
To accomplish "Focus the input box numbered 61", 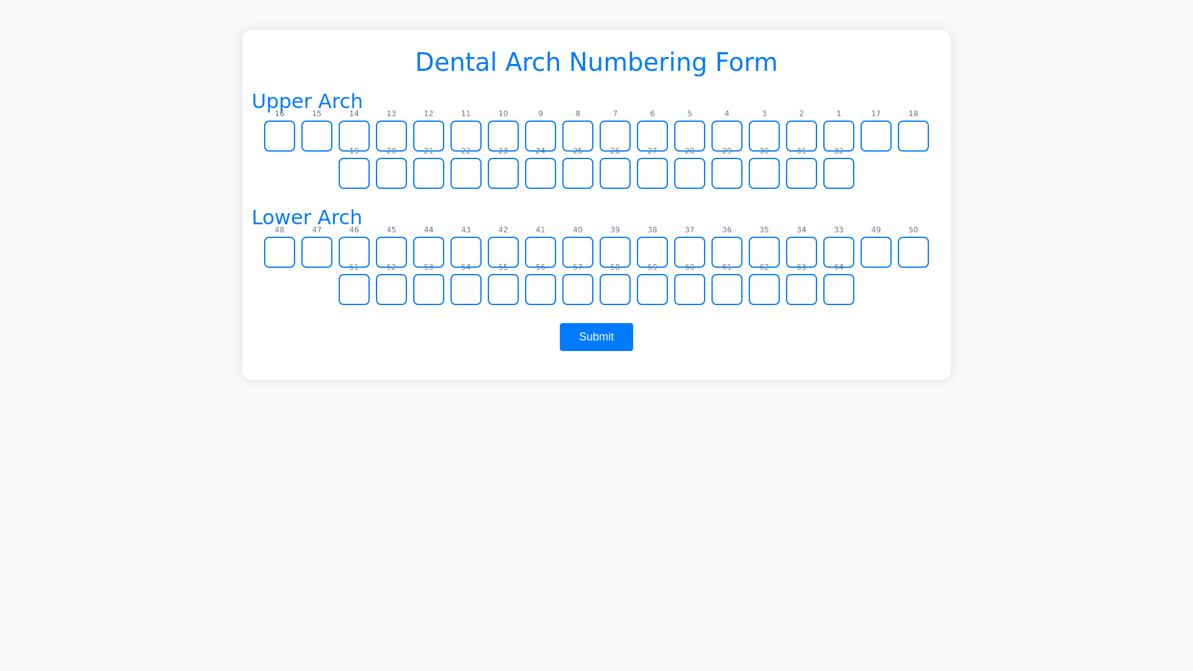I will click(x=726, y=290).
